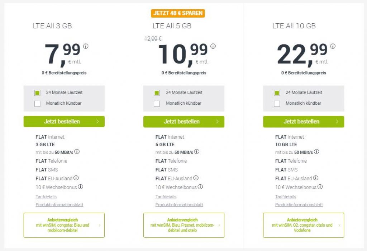Open Produktinformationsblatt for LTE All 10 GB
The width and height of the screenshot is (367, 251).
[299, 205]
